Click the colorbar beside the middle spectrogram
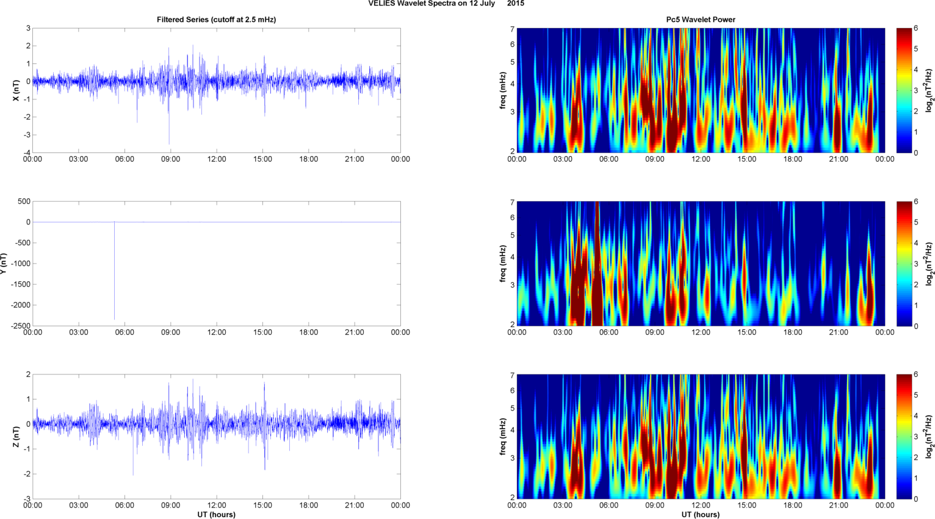Image resolution: width=935 pixels, height=519 pixels. coord(904,263)
